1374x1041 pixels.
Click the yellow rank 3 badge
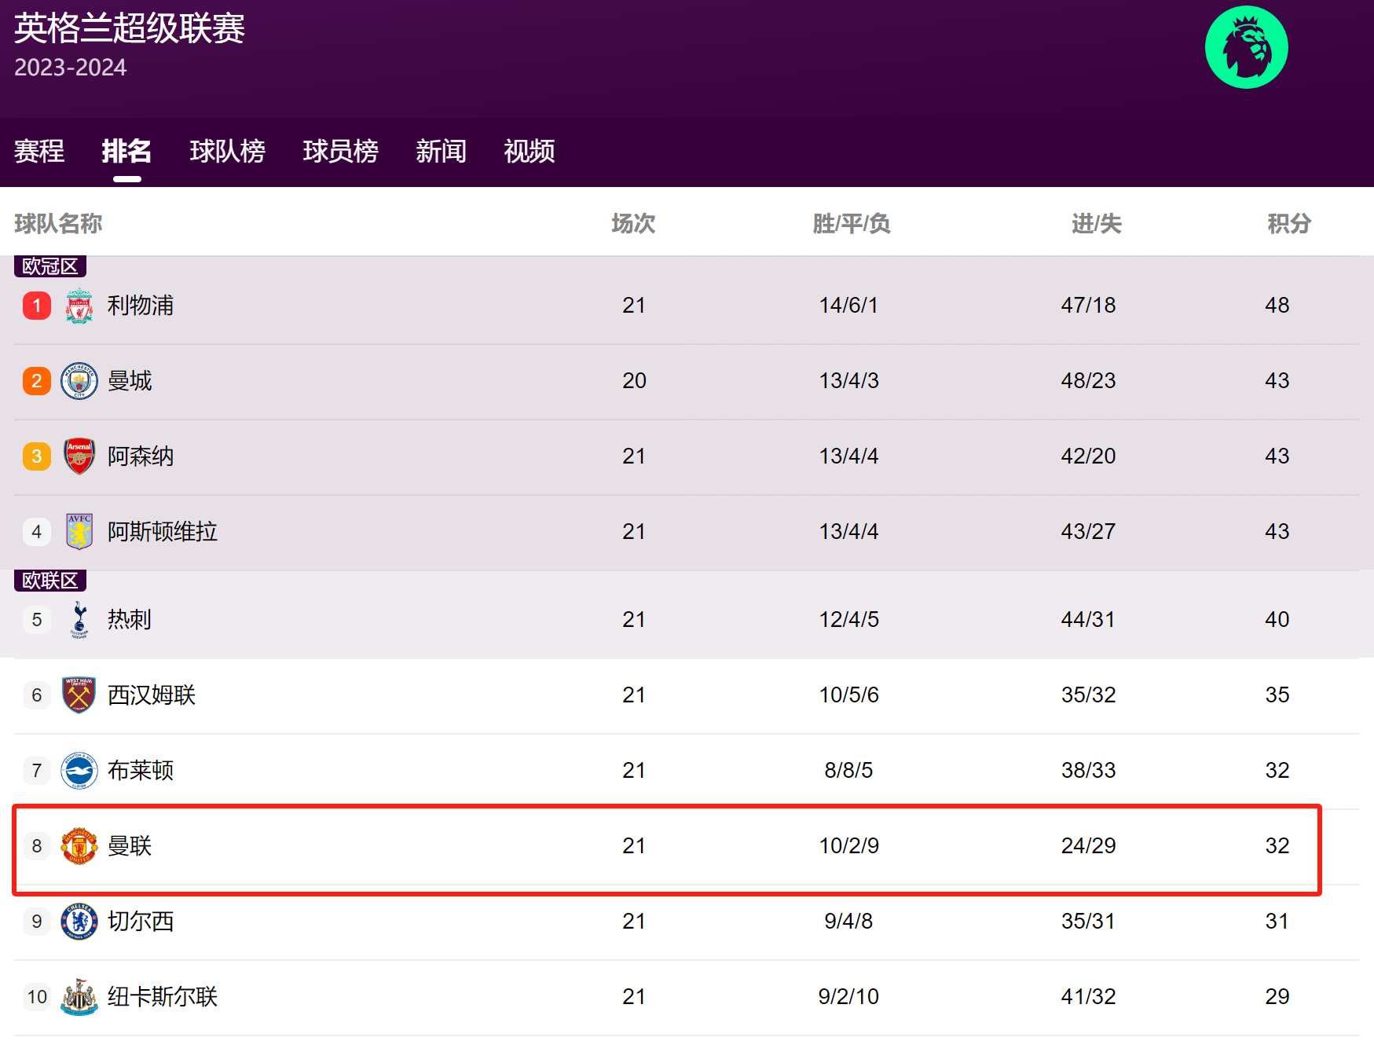point(37,456)
